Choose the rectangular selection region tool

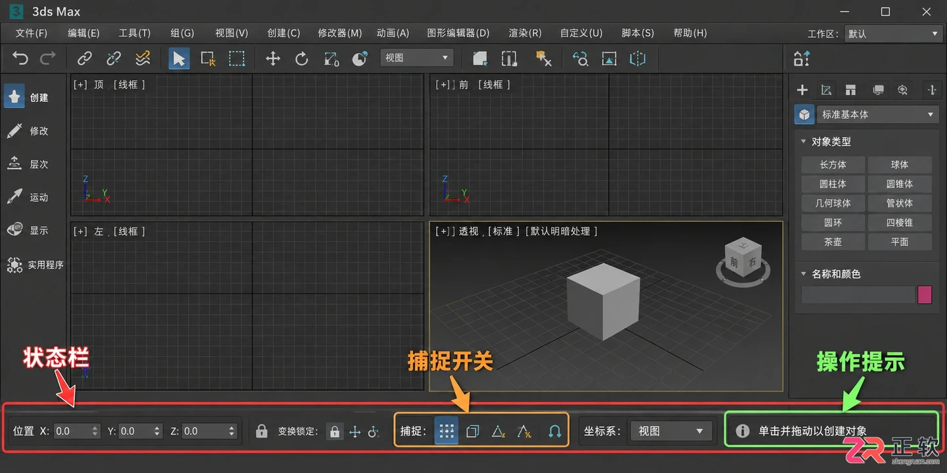pos(237,58)
